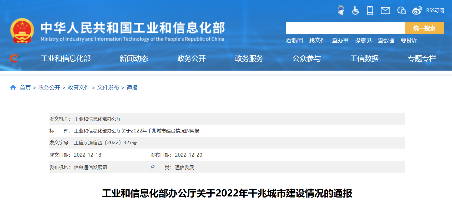The width and height of the screenshot is (452, 207).
Task: Select 查办事 search shortcut
Action: 340,41
